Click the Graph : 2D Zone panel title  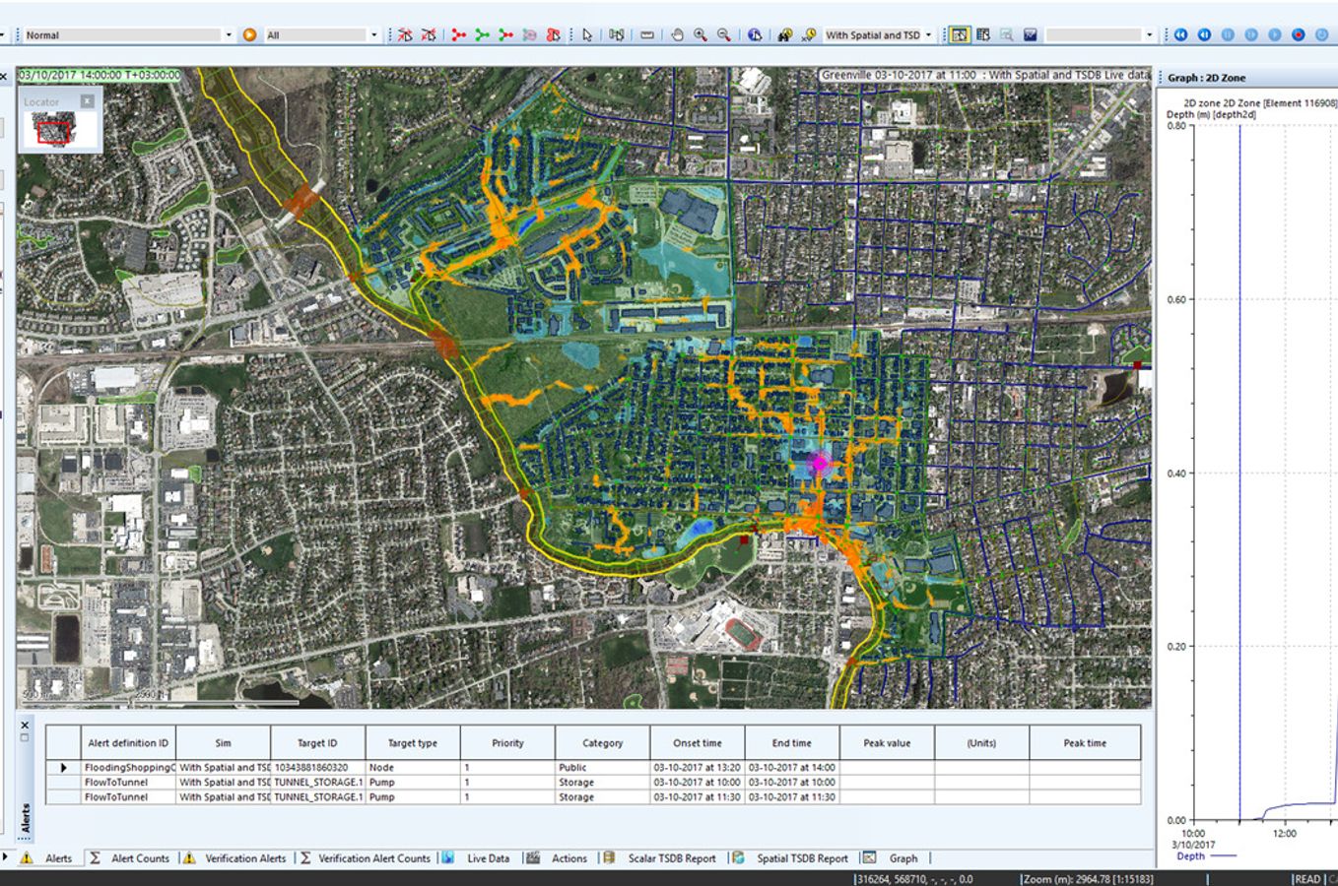click(1207, 77)
